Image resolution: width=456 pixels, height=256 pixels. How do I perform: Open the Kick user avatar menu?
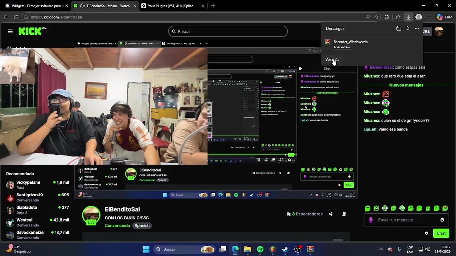pos(439,31)
